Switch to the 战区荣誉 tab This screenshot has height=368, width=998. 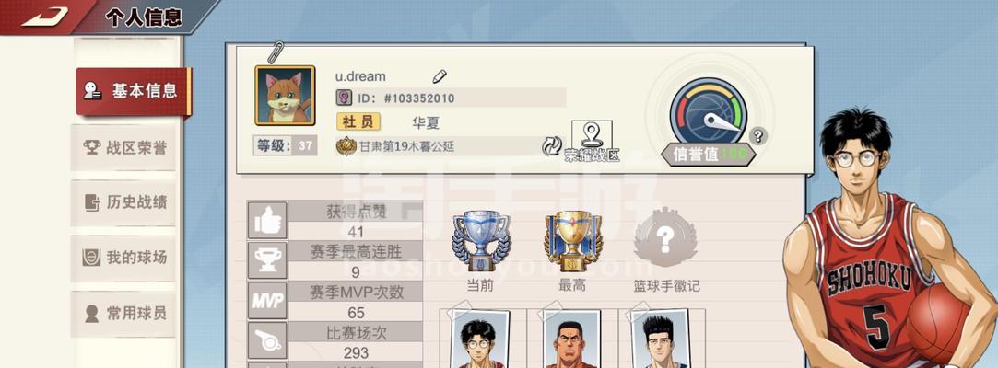(x=123, y=148)
